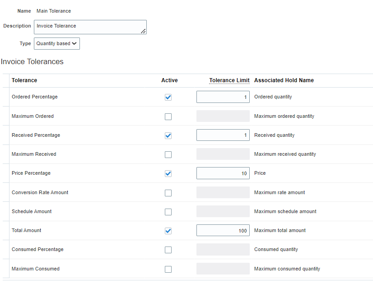Screen dimensions: 373x284
Task: Click the Tolerance column header
Action: tap(24, 80)
